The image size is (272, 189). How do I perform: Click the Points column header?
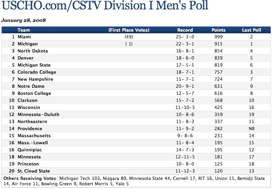218,30
